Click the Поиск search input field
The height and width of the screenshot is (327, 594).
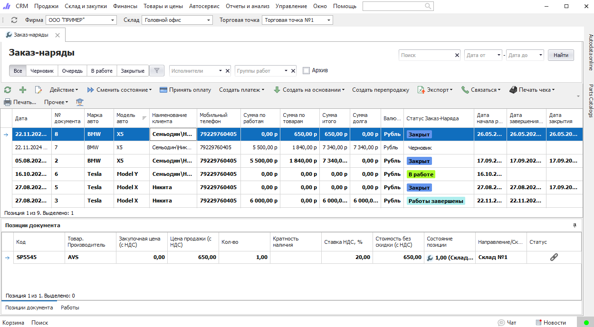tap(426, 55)
